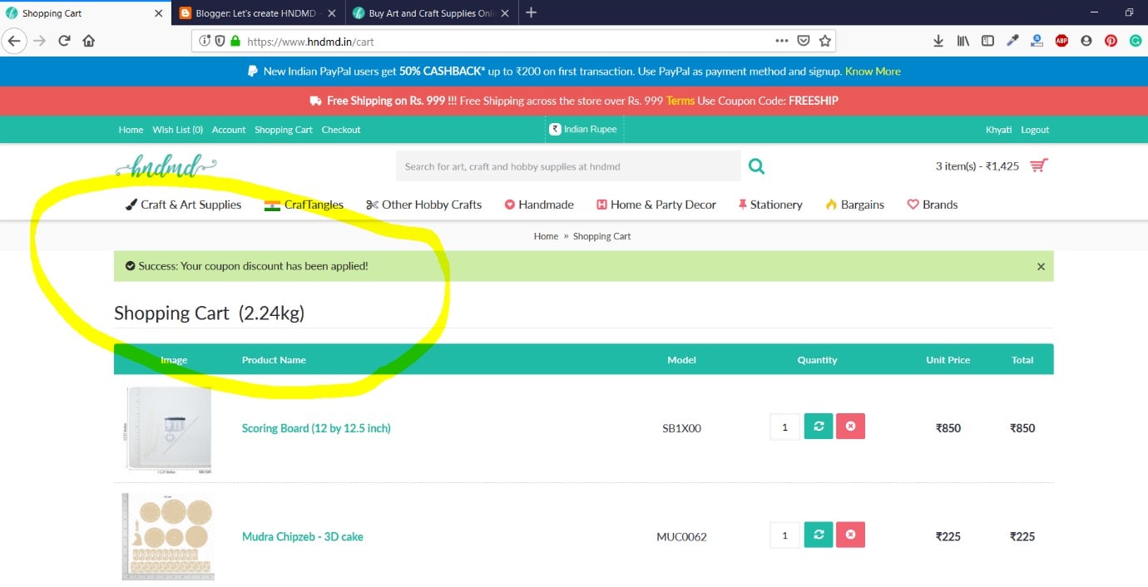Open the Stationery category
Image resolution: width=1148 pixels, height=587 pixels.
click(770, 205)
